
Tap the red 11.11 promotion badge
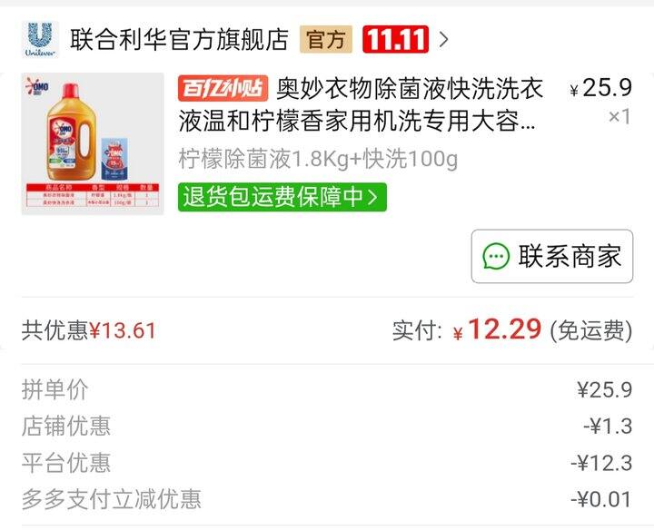click(x=395, y=40)
